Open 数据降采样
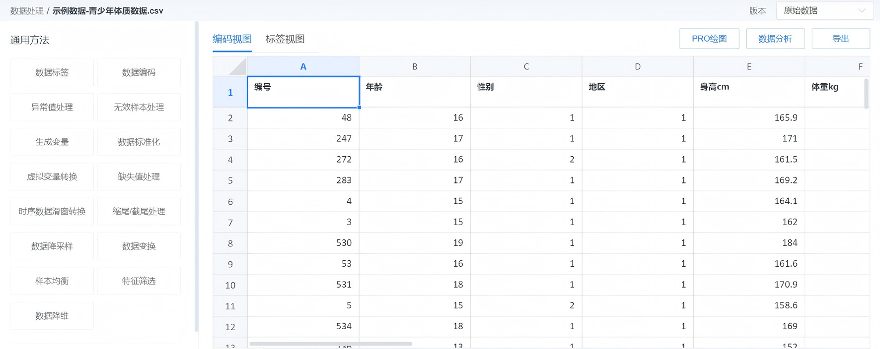The height and width of the screenshot is (349, 880). click(x=52, y=246)
